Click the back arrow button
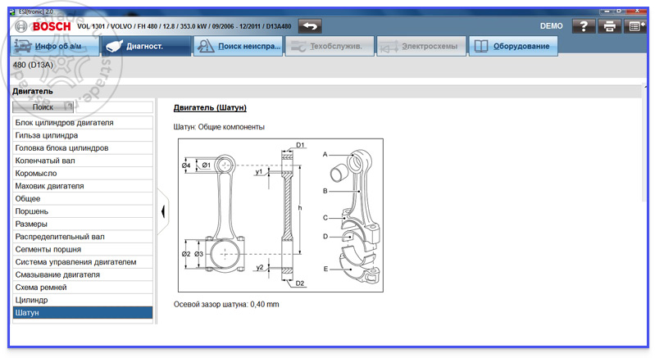Viewport: 655px width, 358px height. (x=310, y=26)
